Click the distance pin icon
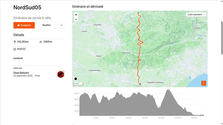The width and height of the screenshot is (223, 125). [x=15, y=42]
